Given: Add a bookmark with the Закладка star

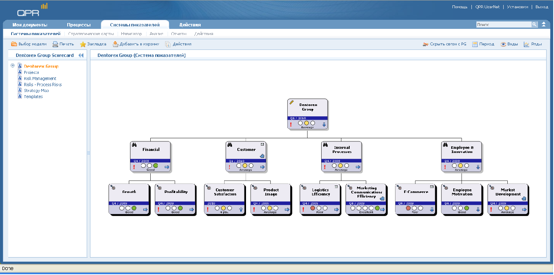Looking at the screenshot, I should point(93,44).
